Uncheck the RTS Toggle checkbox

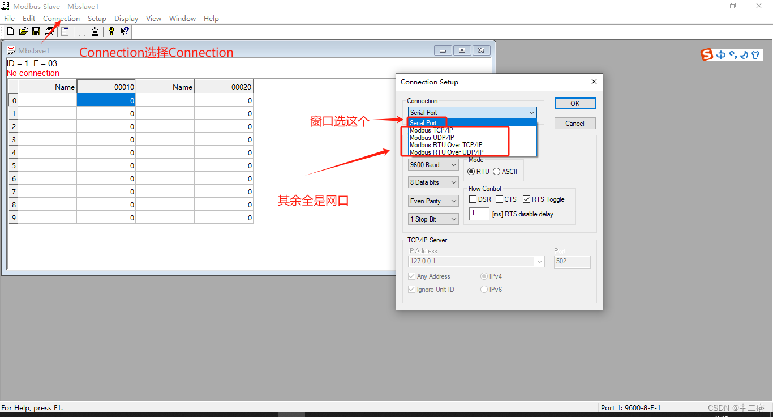click(x=527, y=199)
